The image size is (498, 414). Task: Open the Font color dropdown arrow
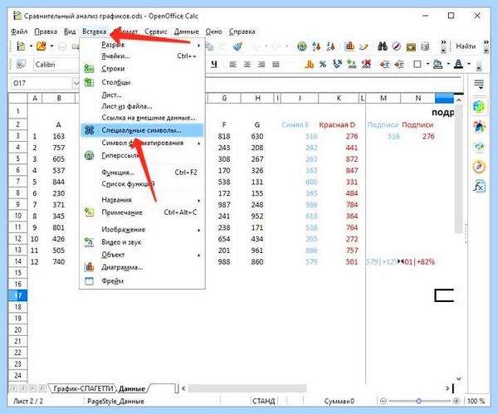469,65
